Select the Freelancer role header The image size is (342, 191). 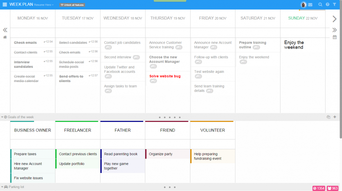pos(77,130)
